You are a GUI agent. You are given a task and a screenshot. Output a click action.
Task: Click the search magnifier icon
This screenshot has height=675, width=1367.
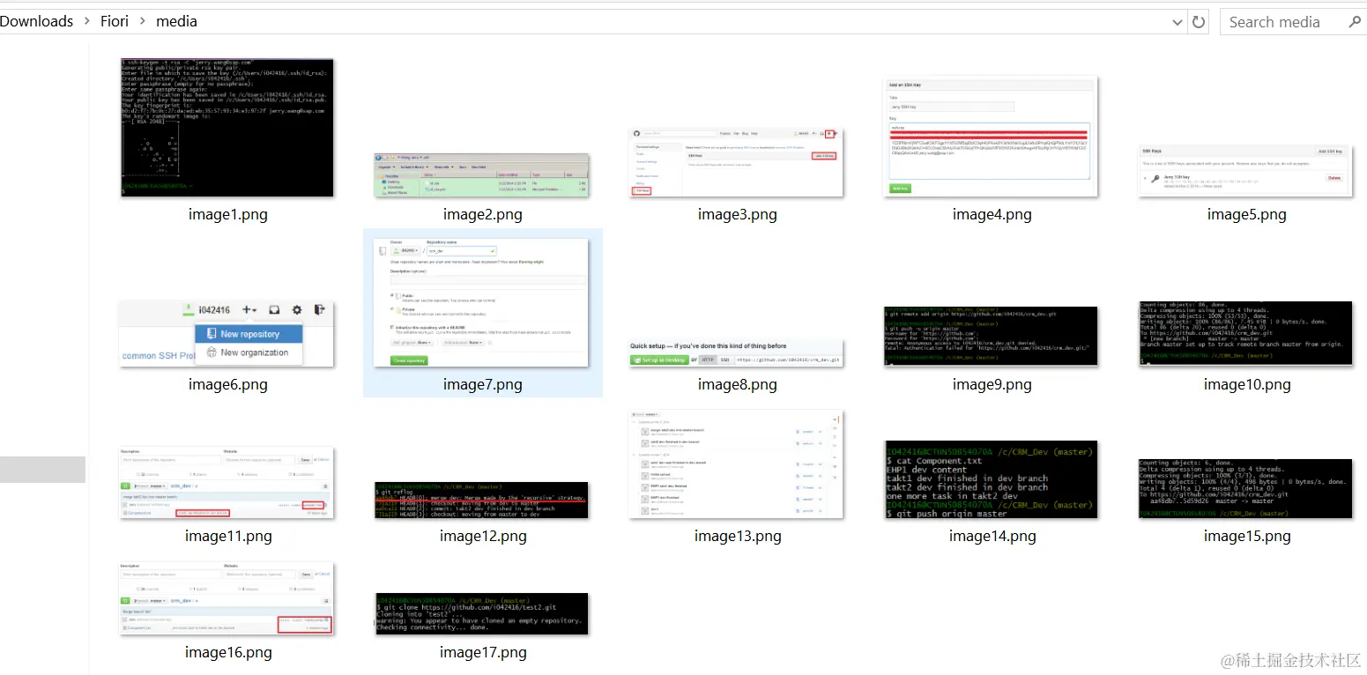click(1356, 22)
